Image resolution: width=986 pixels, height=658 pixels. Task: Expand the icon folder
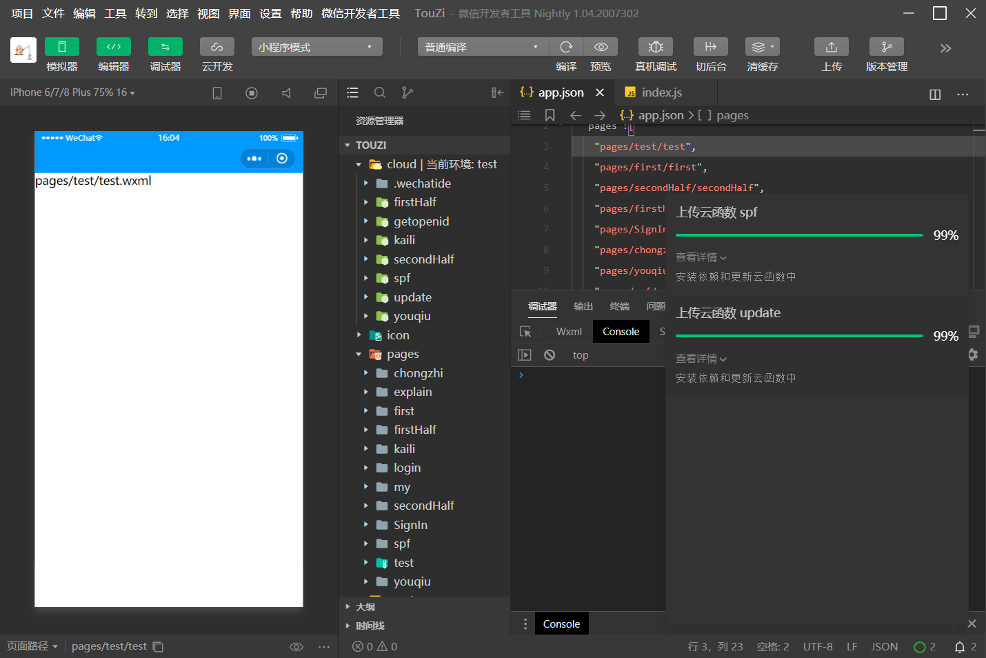pyautogui.click(x=359, y=335)
